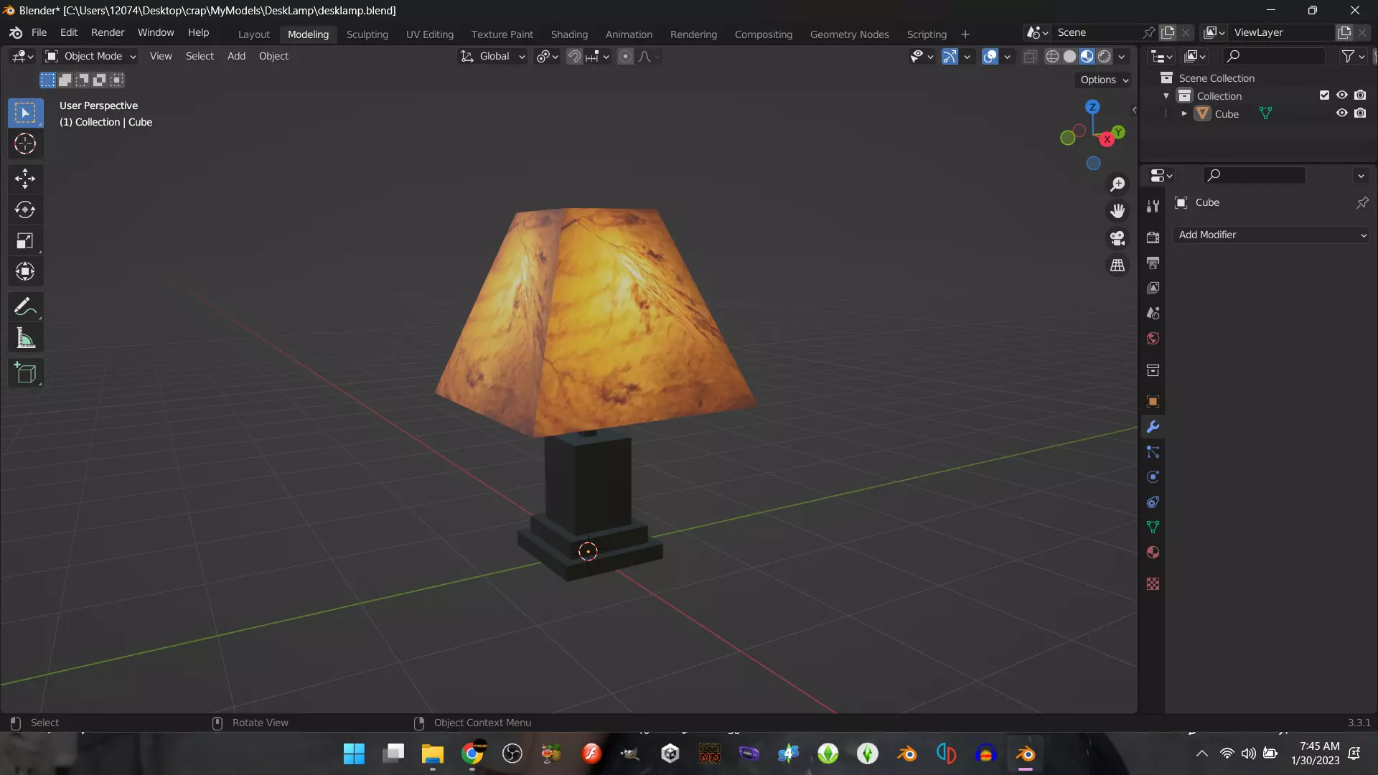Image resolution: width=1378 pixels, height=775 pixels.
Task: Click the Scene name field
Action: 1098,33
